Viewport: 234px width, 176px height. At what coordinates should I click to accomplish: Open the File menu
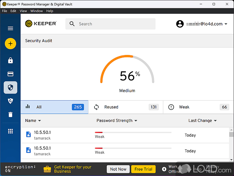pyautogui.click(x=5, y=11)
